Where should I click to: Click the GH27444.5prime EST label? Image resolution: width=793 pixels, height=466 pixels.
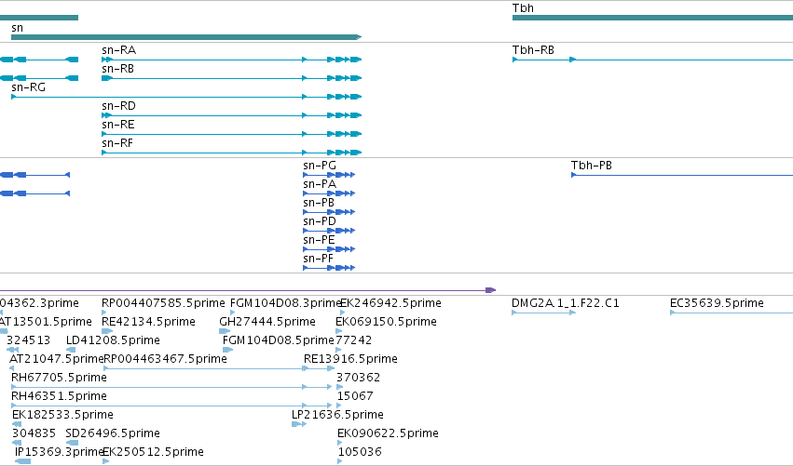click(x=267, y=322)
